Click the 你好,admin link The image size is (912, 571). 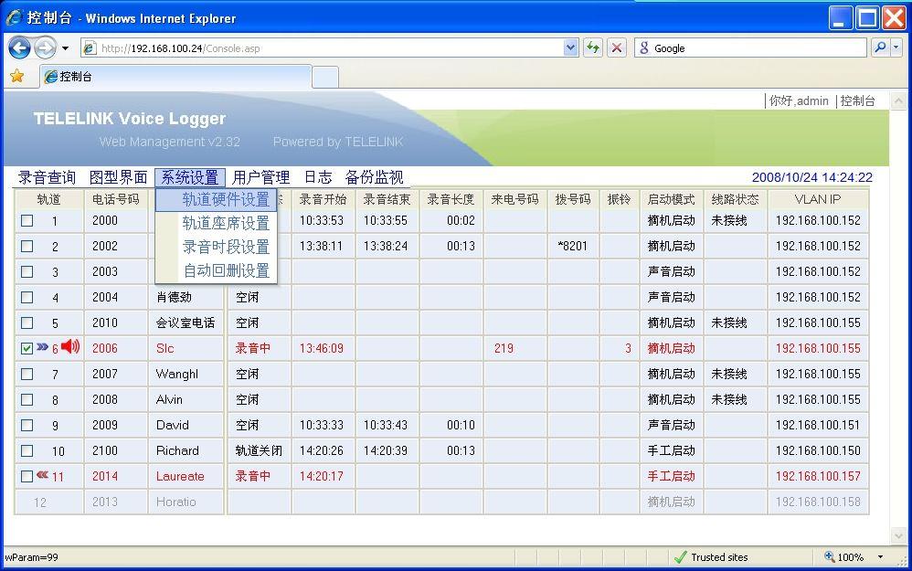click(x=799, y=100)
